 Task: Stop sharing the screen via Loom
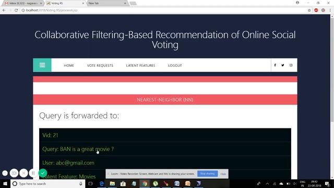tap(208, 174)
